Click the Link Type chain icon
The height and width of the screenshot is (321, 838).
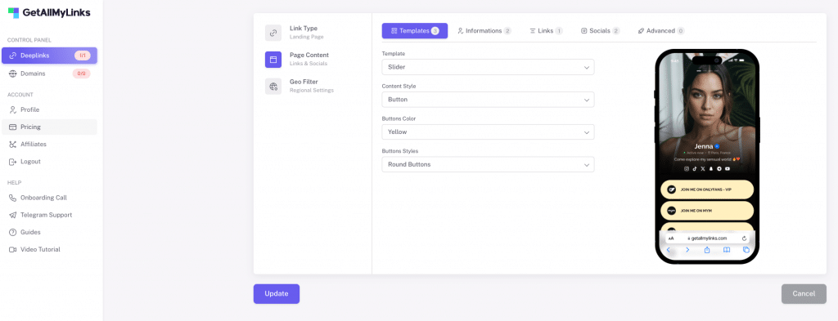(273, 33)
